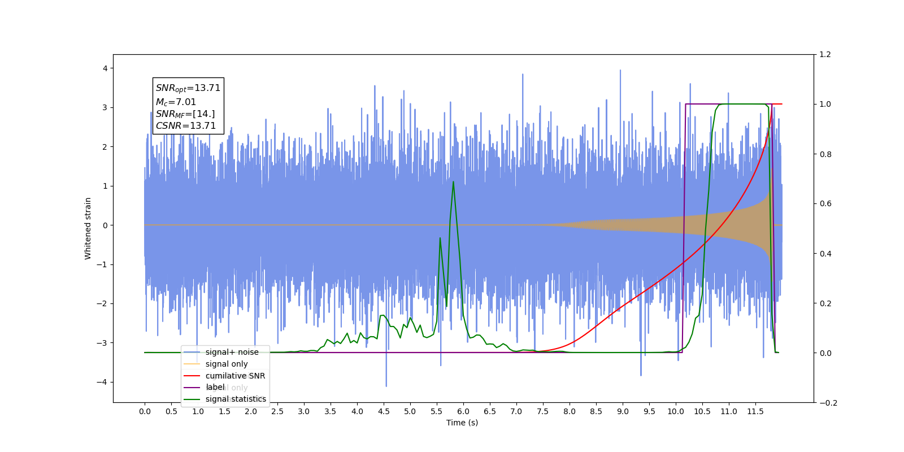Click the −4 tick on the left strain axis
The image size is (904, 452).
(x=102, y=382)
